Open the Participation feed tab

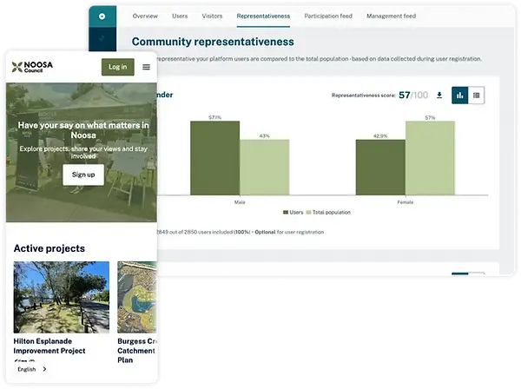pos(328,16)
